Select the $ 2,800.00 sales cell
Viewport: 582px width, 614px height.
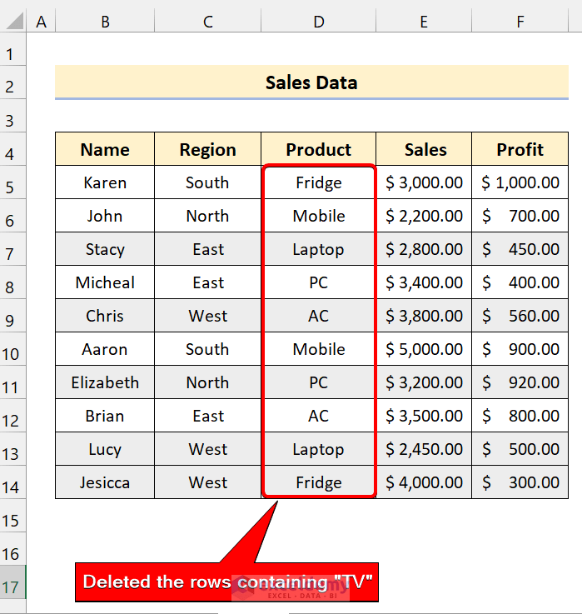coord(424,248)
